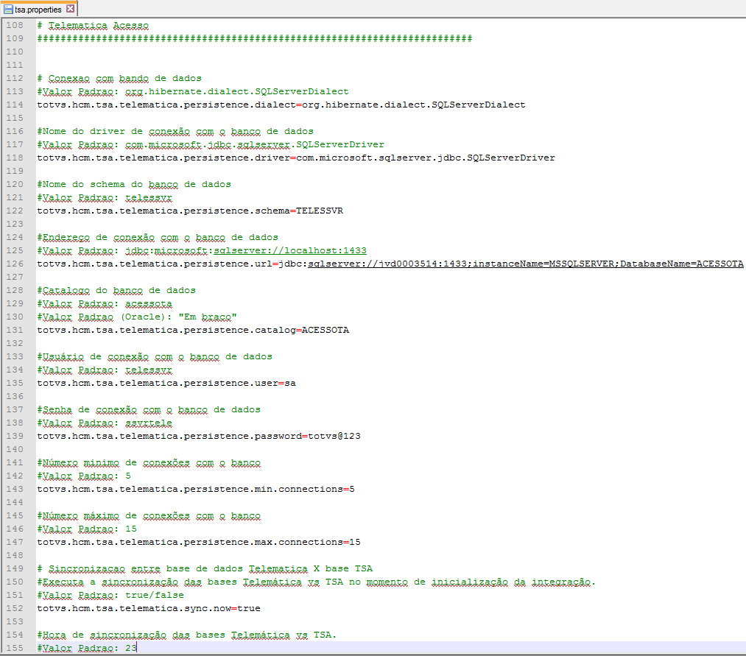Click the '#Senha de conexão' comment line
Image resolution: width=746 pixels, height=656 pixels.
149,410
